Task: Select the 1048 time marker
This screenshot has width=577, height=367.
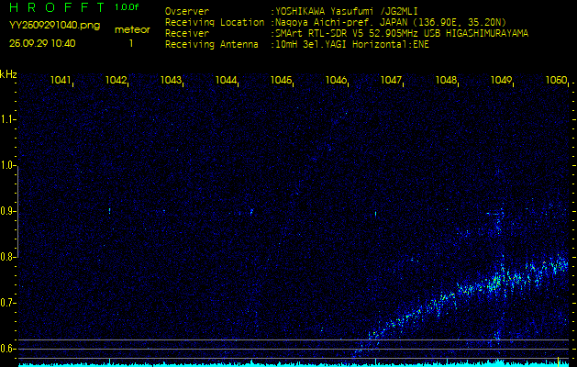Action: 447,81
